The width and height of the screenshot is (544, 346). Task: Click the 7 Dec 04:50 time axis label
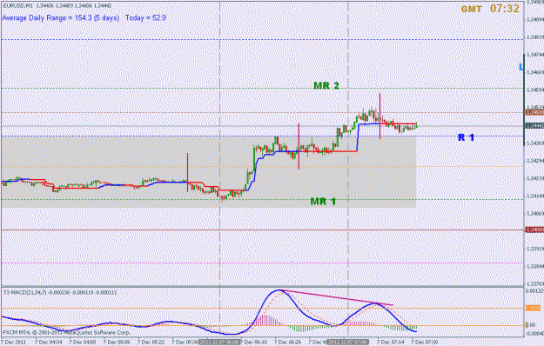coord(83,342)
